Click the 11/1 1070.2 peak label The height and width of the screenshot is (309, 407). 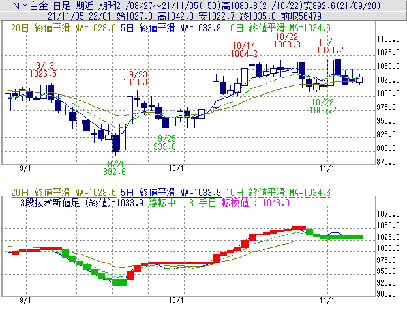point(330,46)
